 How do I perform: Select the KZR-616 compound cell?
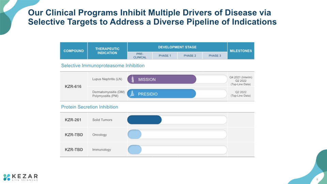click(73, 86)
